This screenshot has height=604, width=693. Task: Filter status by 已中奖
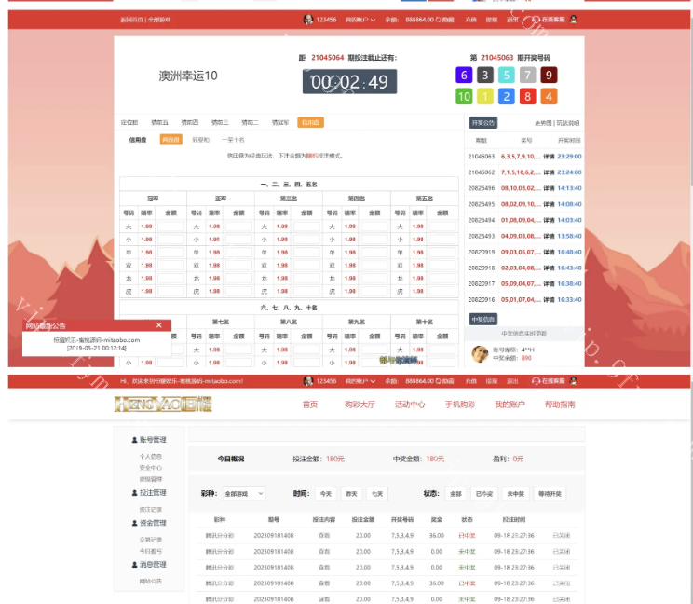click(x=482, y=494)
